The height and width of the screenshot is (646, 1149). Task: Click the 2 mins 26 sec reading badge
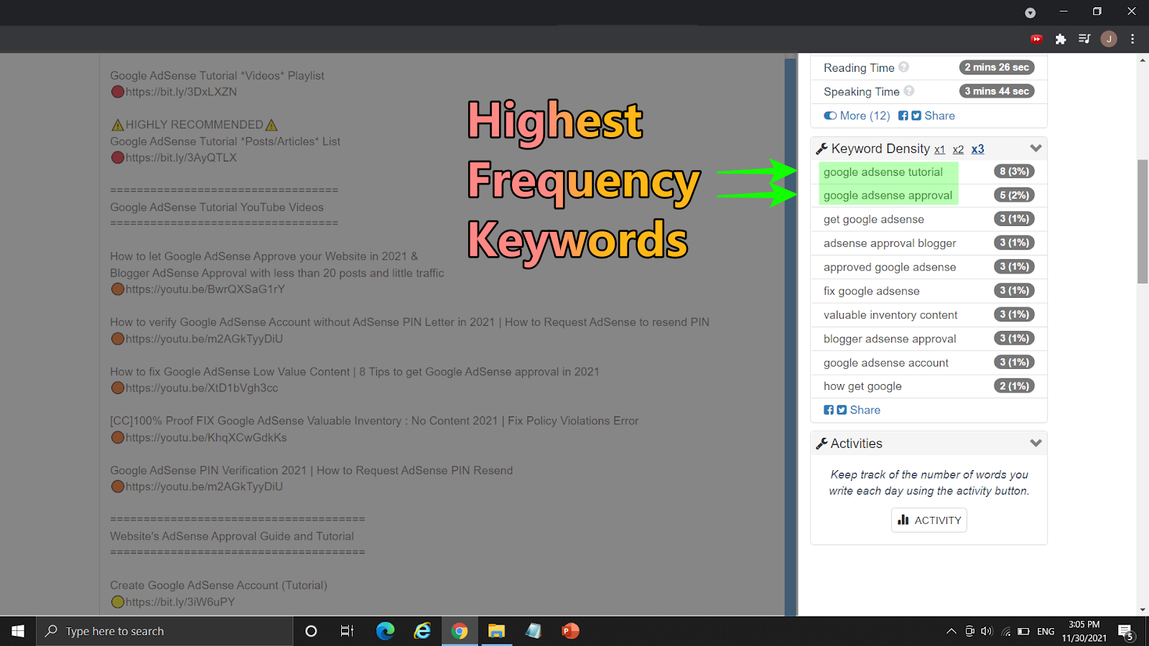[x=997, y=67]
